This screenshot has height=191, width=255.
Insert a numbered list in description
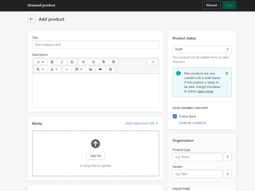tap(93, 62)
